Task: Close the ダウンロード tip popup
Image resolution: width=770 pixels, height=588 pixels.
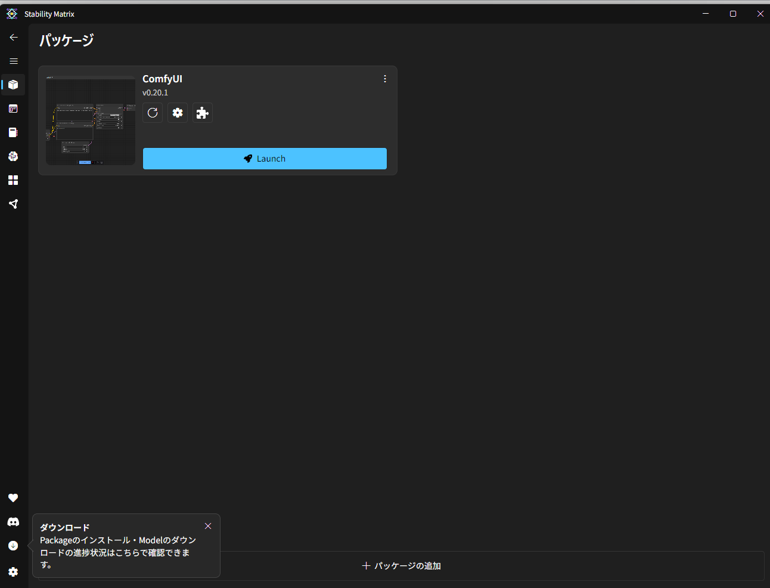Action: (208, 526)
